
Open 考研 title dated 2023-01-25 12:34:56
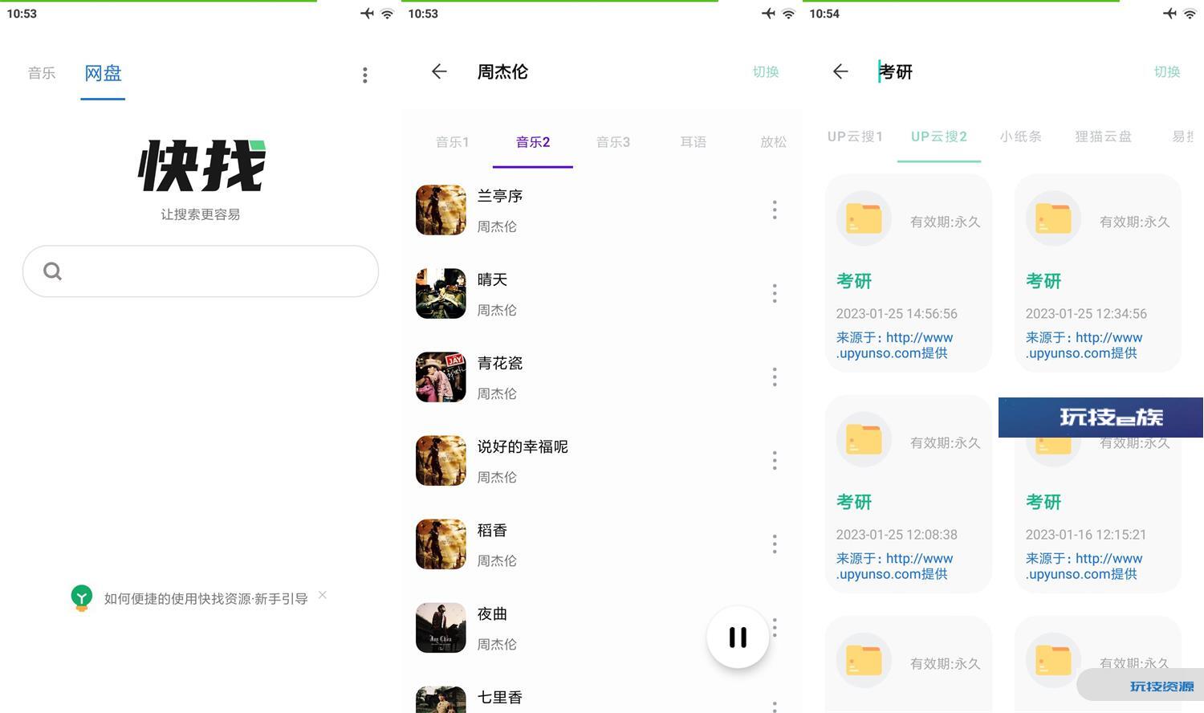1043,281
